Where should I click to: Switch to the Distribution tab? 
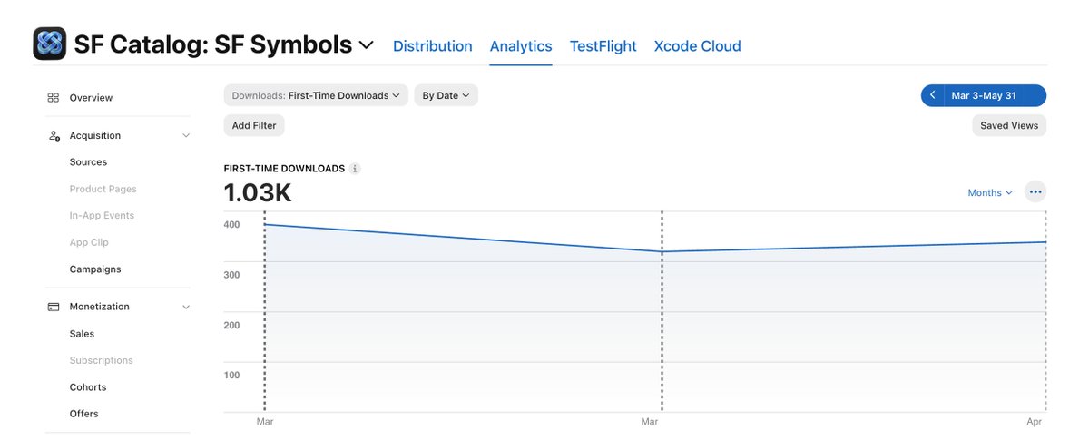point(433,46)
